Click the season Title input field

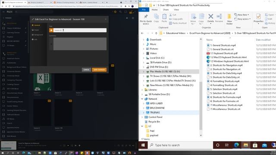pos(80,30)
